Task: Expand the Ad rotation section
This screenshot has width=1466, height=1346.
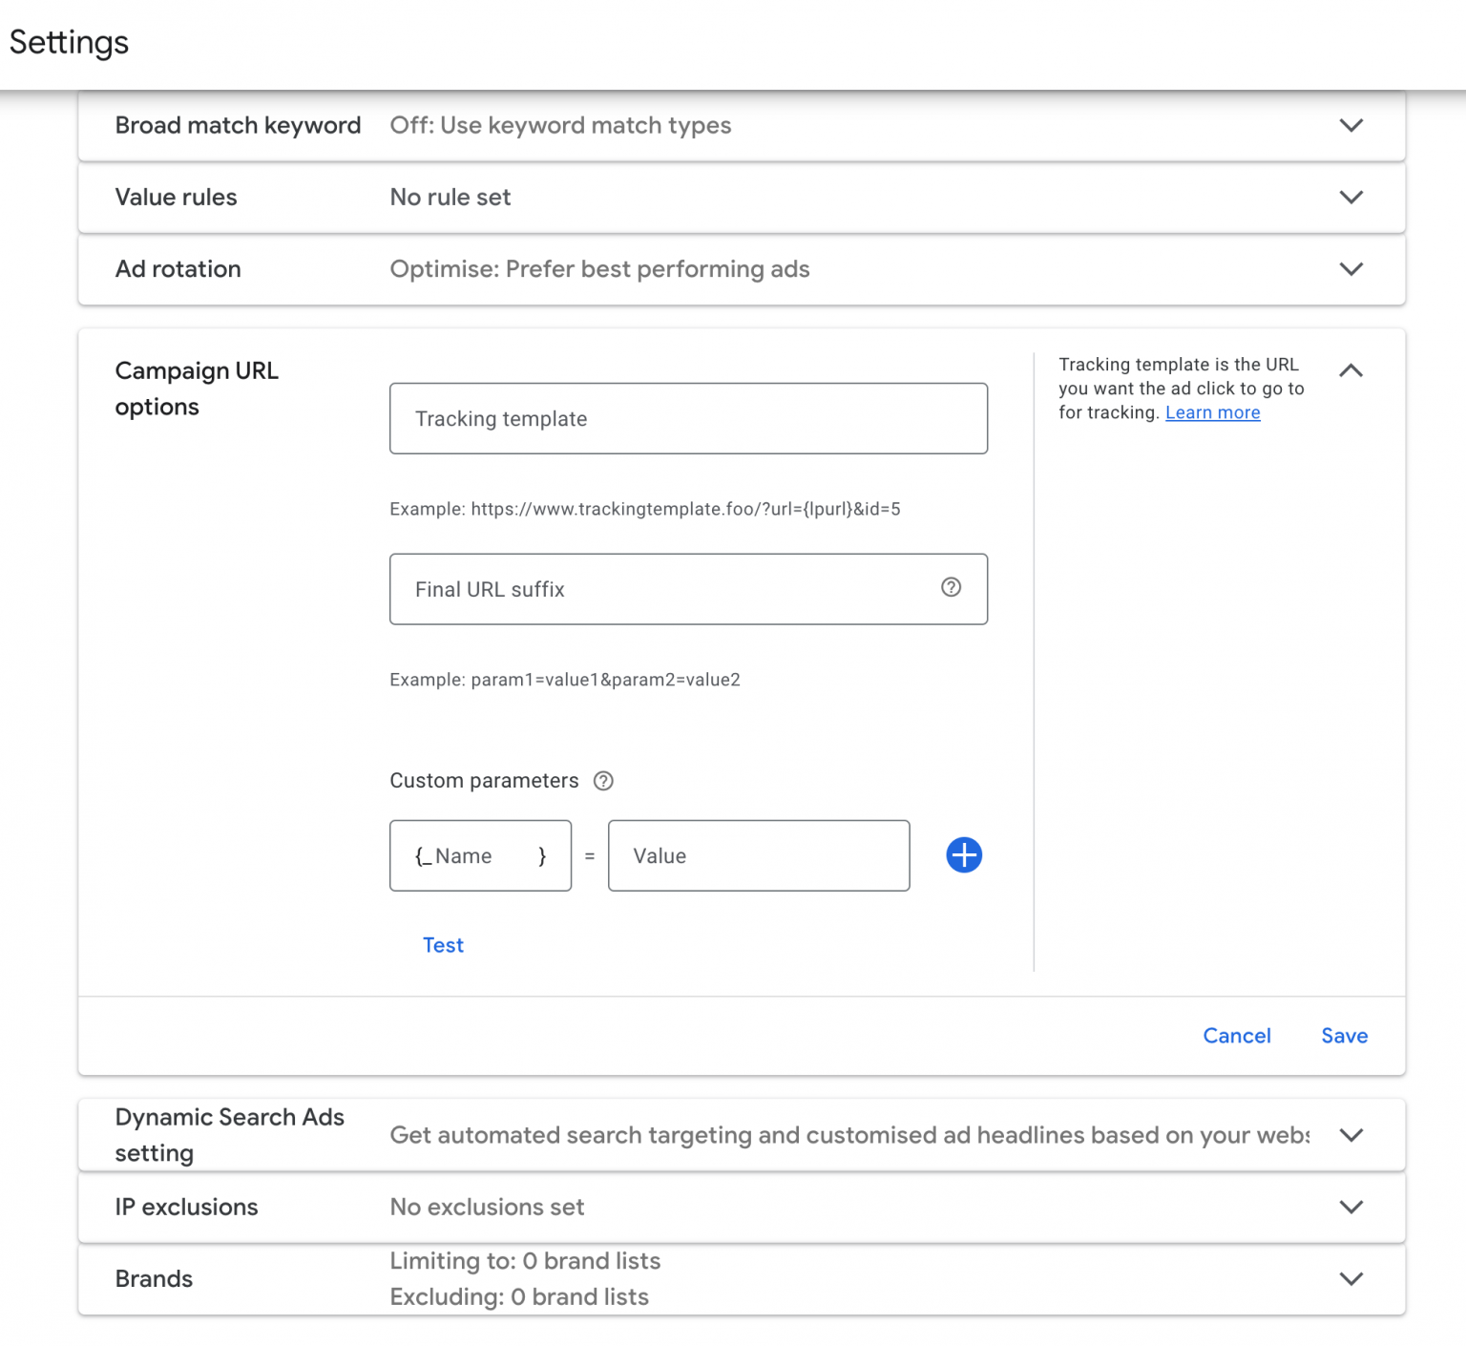Action: coord(1351,269)
